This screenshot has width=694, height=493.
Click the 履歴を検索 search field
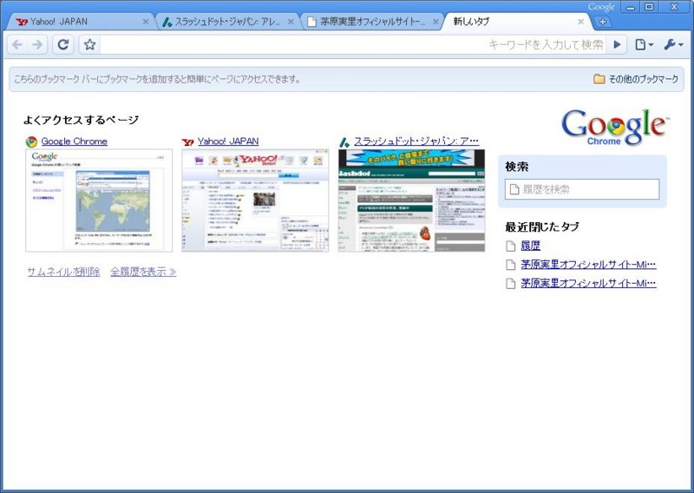582,189
